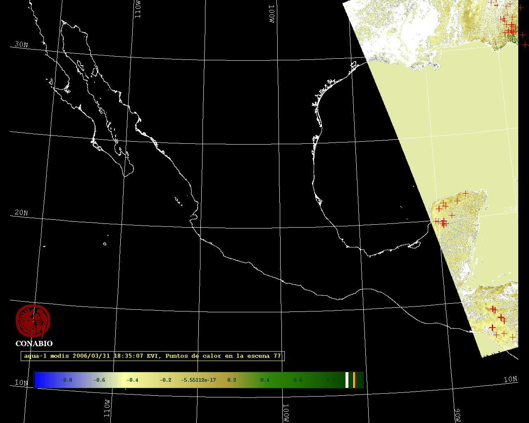Click the -0.8 value on the color scale
The image size is (529, 423).
(x=66, y=380)
